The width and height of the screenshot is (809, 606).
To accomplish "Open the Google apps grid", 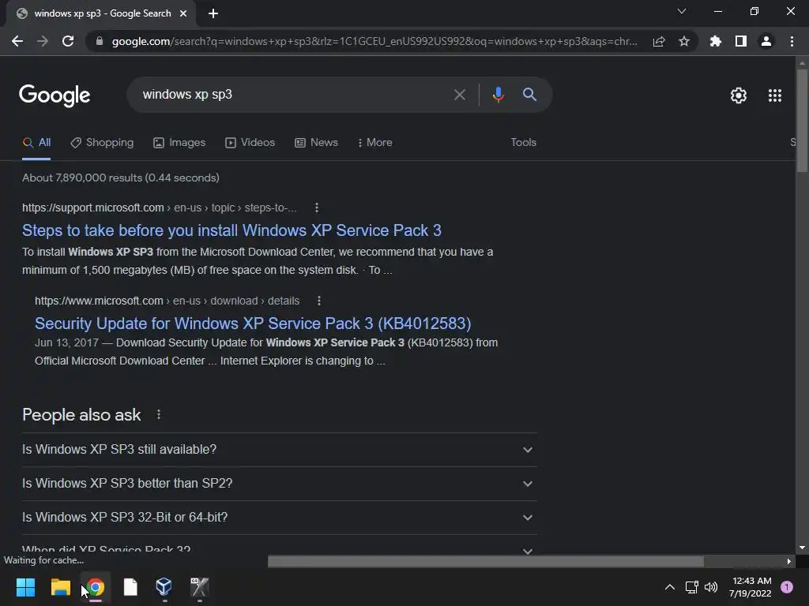I will click(x=775, y=95).
